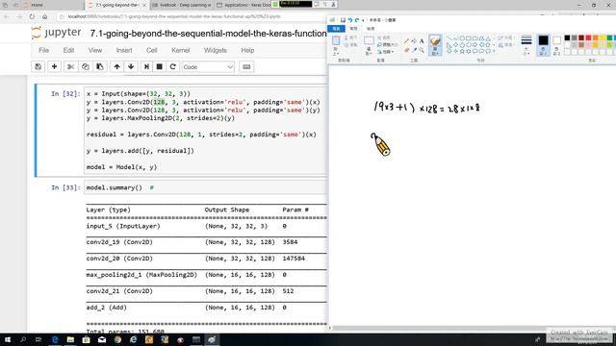Viewport: 616px width, 346px height.
Task: Open the Cell menu in Jupyter
Action: (x=152, y=50)
